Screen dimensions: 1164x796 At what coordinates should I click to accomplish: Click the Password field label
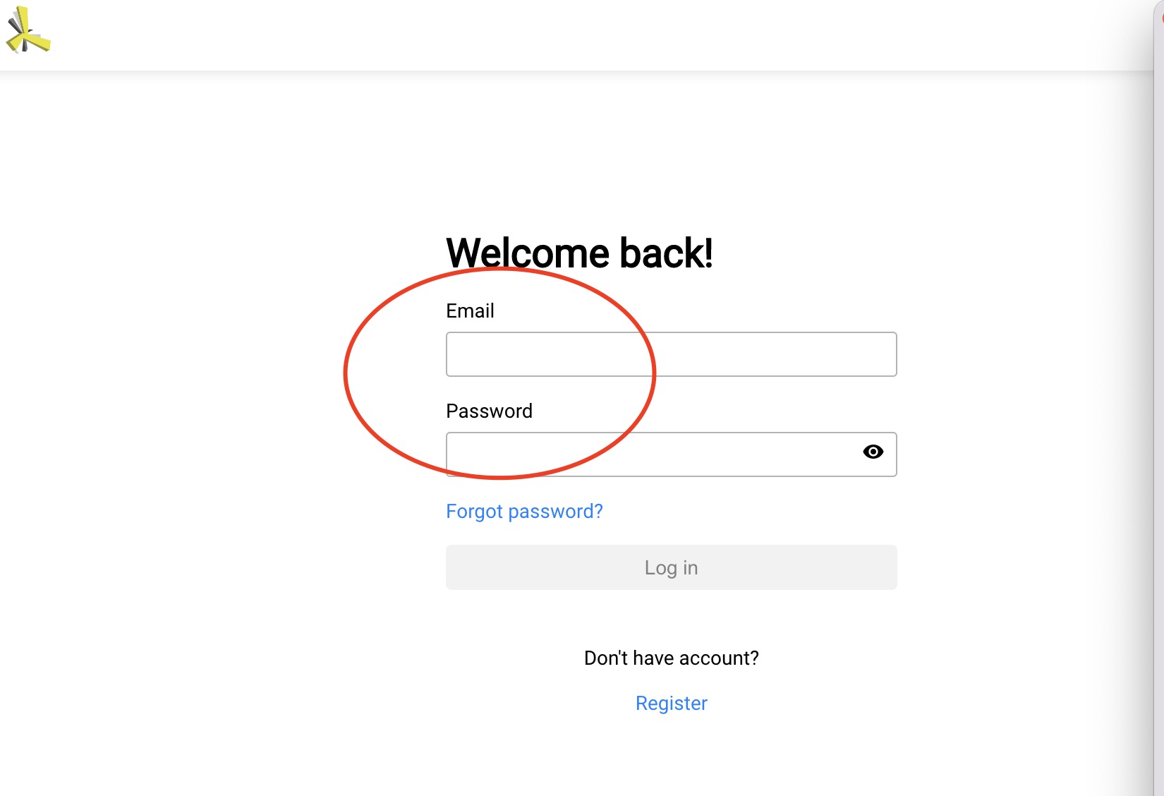489,411
